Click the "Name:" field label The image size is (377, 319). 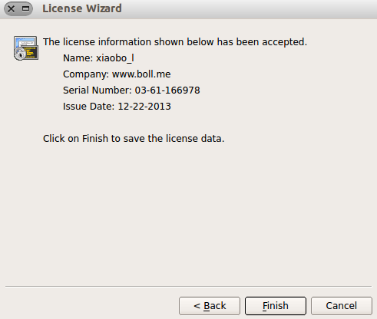pos(78,58)
